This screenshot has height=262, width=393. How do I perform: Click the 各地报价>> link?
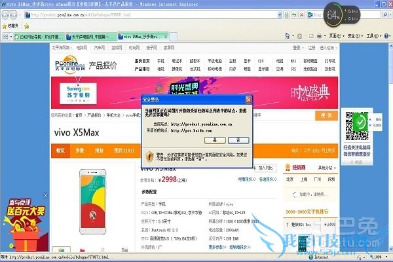(x=268, y=179)
